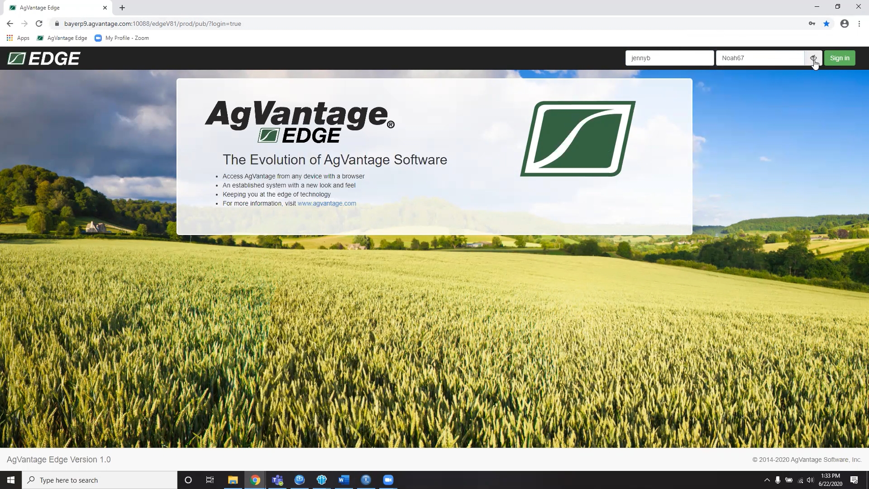
Task: Open saved passwords key icon
Action: coord(812,24)
